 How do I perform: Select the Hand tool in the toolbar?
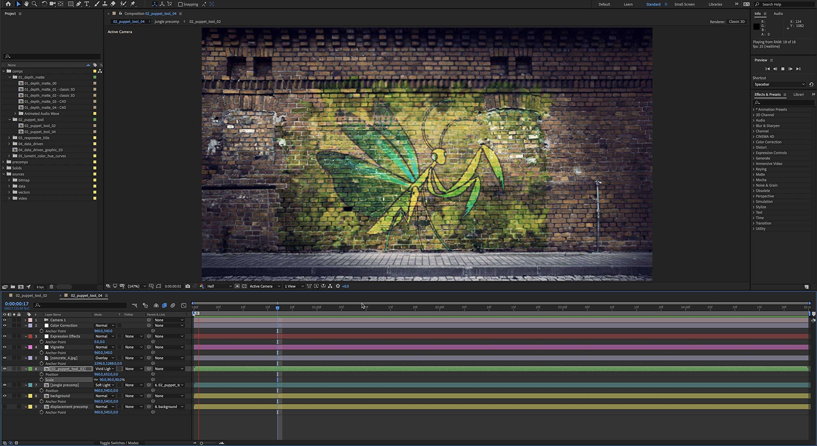click(26, 4)
